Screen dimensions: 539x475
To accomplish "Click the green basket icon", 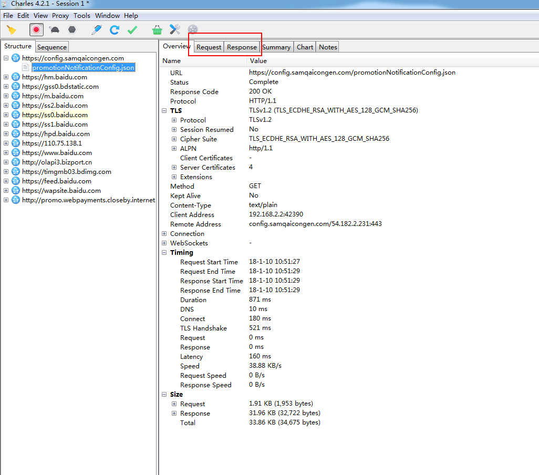I will tap(157, 30).
